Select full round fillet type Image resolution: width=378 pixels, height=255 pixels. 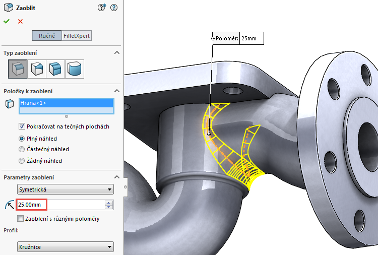(x=75, y=69)
